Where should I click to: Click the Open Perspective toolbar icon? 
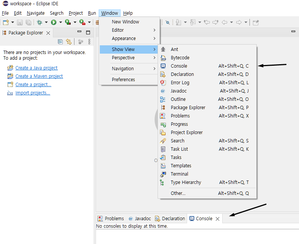coord(256,23)
